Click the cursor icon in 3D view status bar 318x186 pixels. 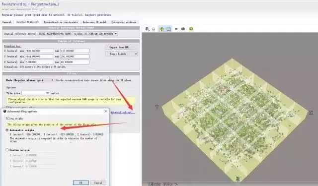176,184
